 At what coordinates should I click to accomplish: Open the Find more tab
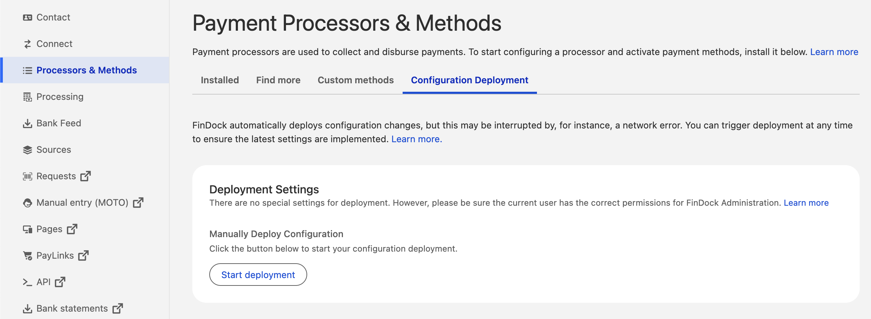[x=278, y=80]
